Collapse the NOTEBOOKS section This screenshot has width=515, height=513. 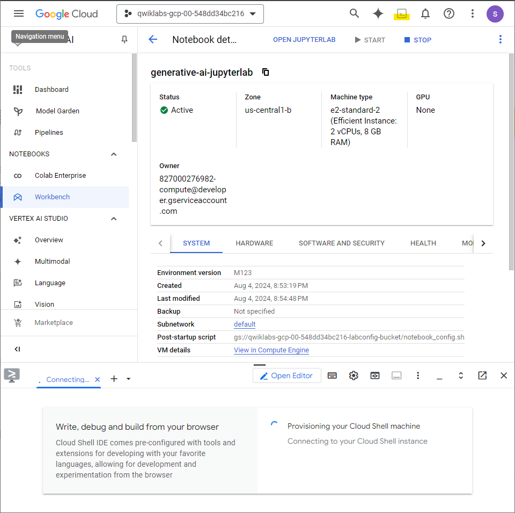click(114, 154)
